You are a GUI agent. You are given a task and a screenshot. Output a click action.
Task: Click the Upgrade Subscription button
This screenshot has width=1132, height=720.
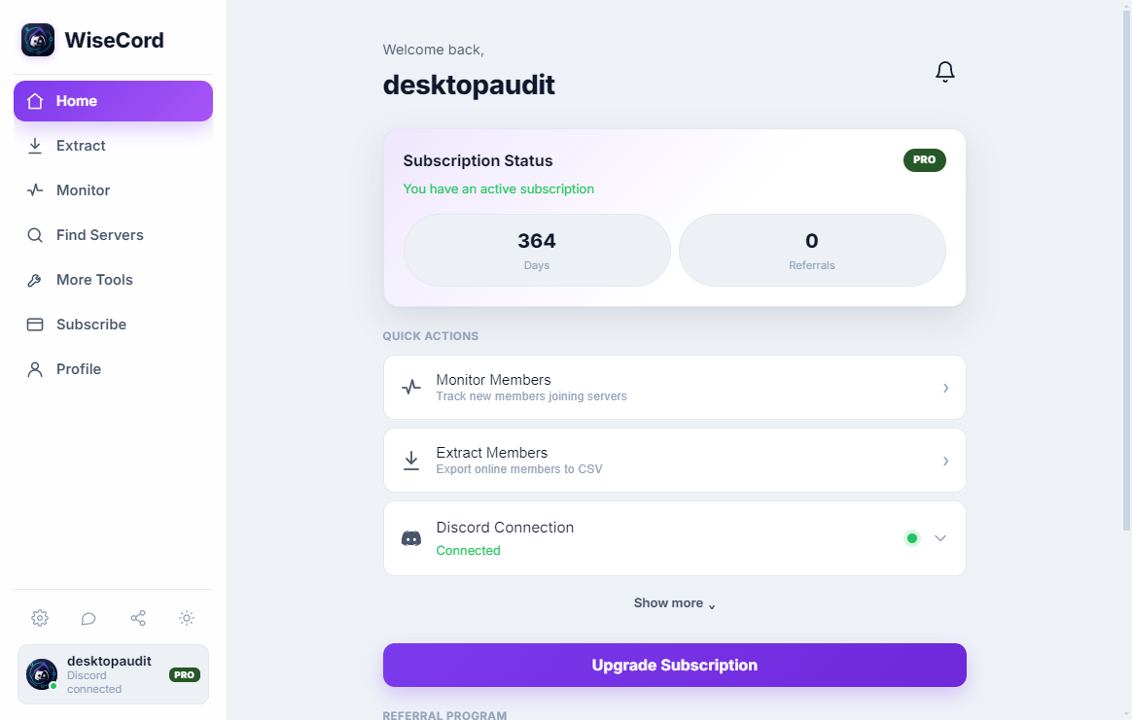point(674,666)
